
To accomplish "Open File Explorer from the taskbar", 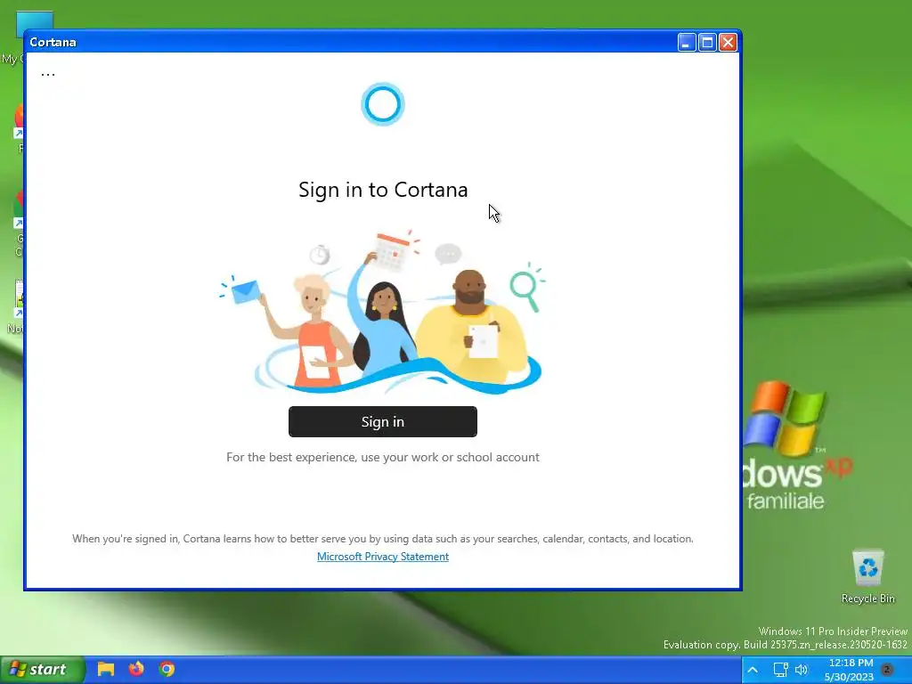I will point(105,669).
